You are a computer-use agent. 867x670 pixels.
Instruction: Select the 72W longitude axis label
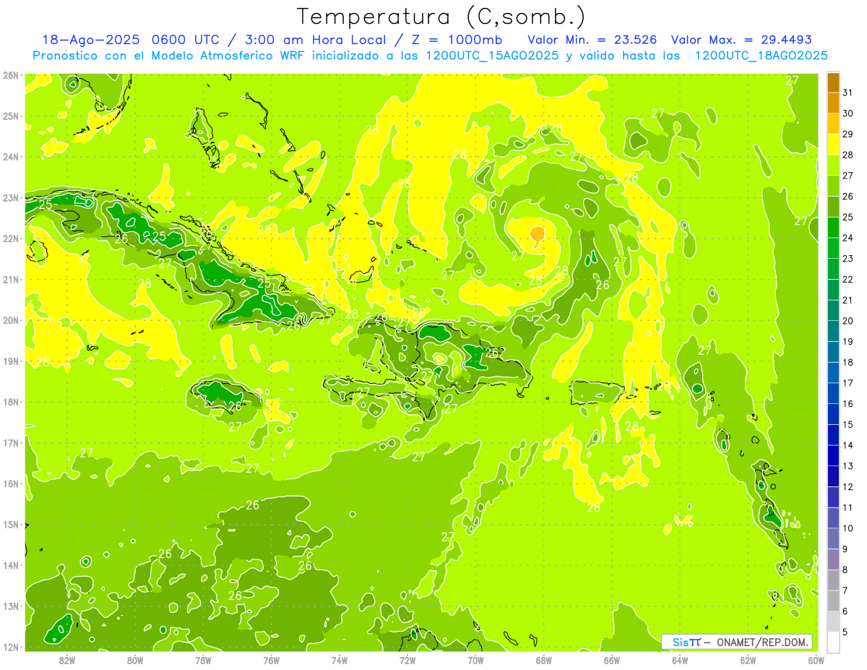point(407,660)
